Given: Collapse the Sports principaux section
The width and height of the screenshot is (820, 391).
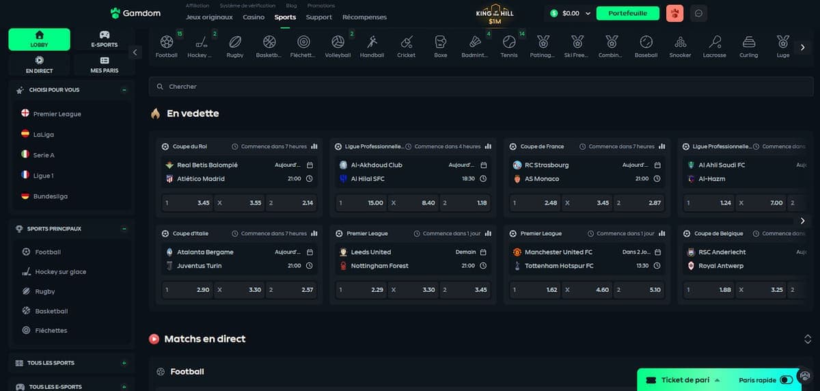Looking at the screenshot, I should pyautogui.click(x=124, y=229).
